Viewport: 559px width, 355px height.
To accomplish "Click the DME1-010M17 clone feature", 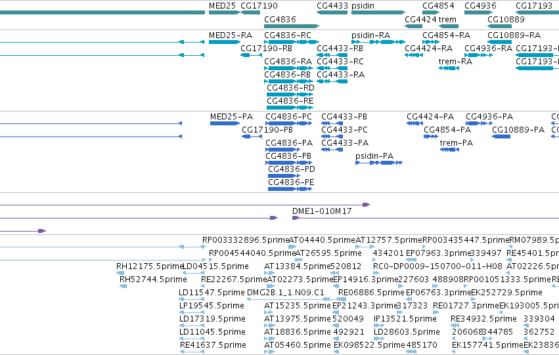I will (322, 211).
